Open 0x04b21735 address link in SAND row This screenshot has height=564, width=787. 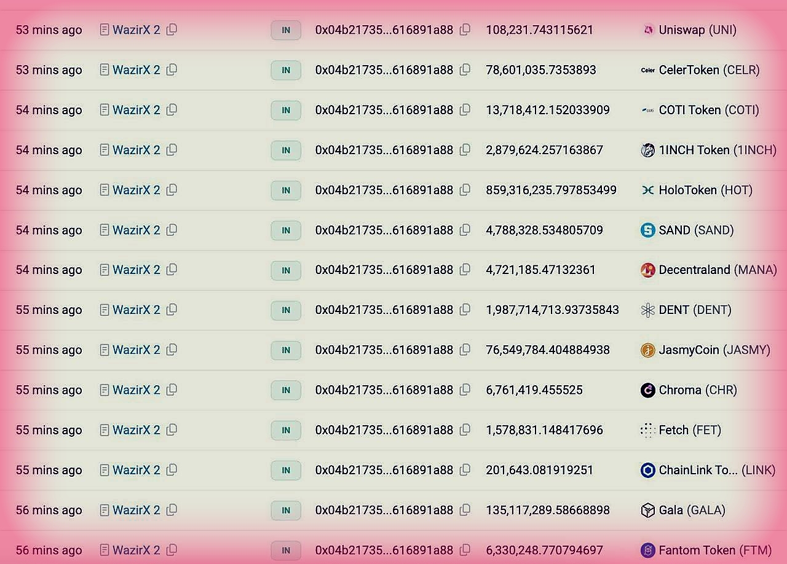coord(384,230)
